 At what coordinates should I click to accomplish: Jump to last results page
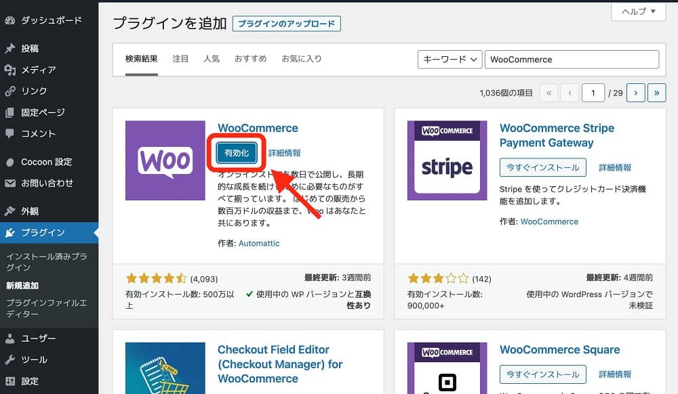[656, 93]
